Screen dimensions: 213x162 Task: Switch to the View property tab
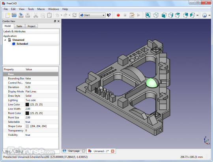pos(7,151)
